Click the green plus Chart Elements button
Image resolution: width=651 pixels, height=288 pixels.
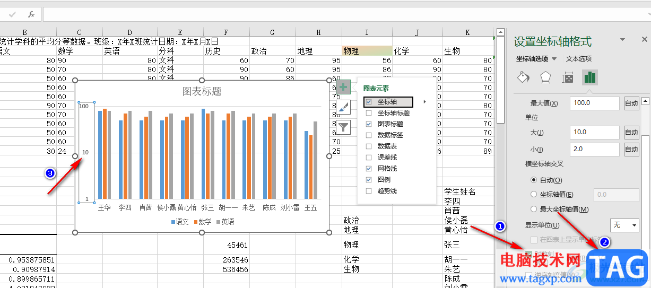click(343, 86)
